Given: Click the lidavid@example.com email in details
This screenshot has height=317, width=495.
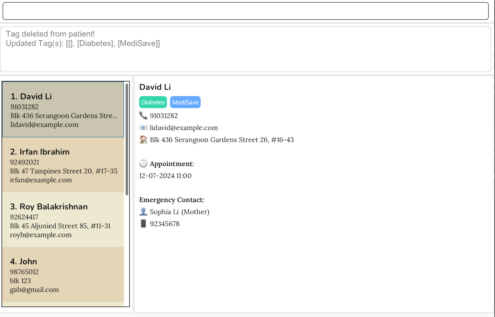Looking at the screenshot, I should [184, 128].
